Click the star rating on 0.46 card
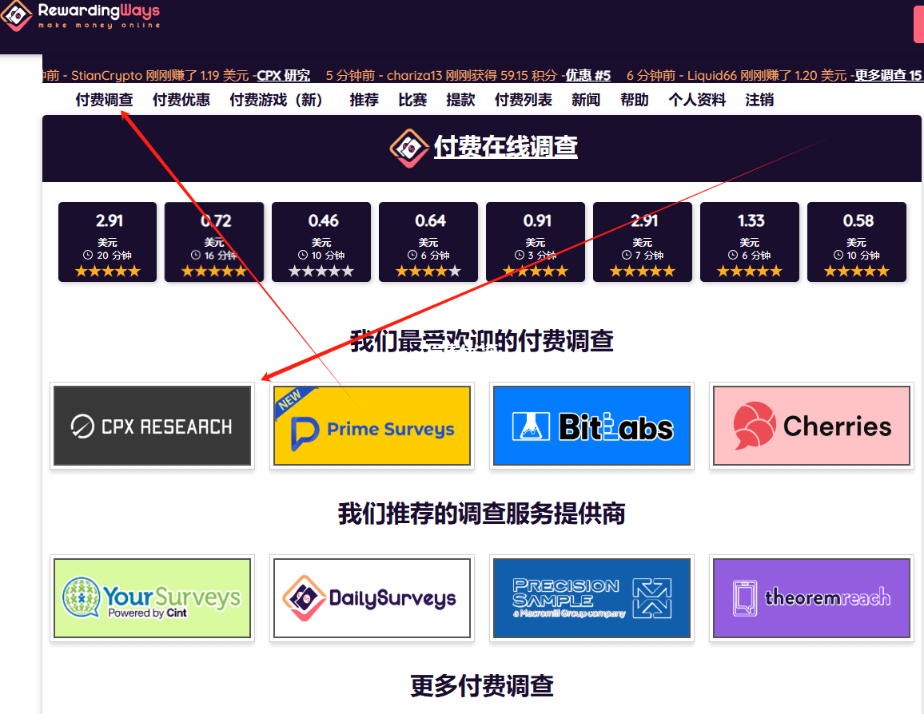The height and width of the screenshot is (714, 924). coord(321,272)
